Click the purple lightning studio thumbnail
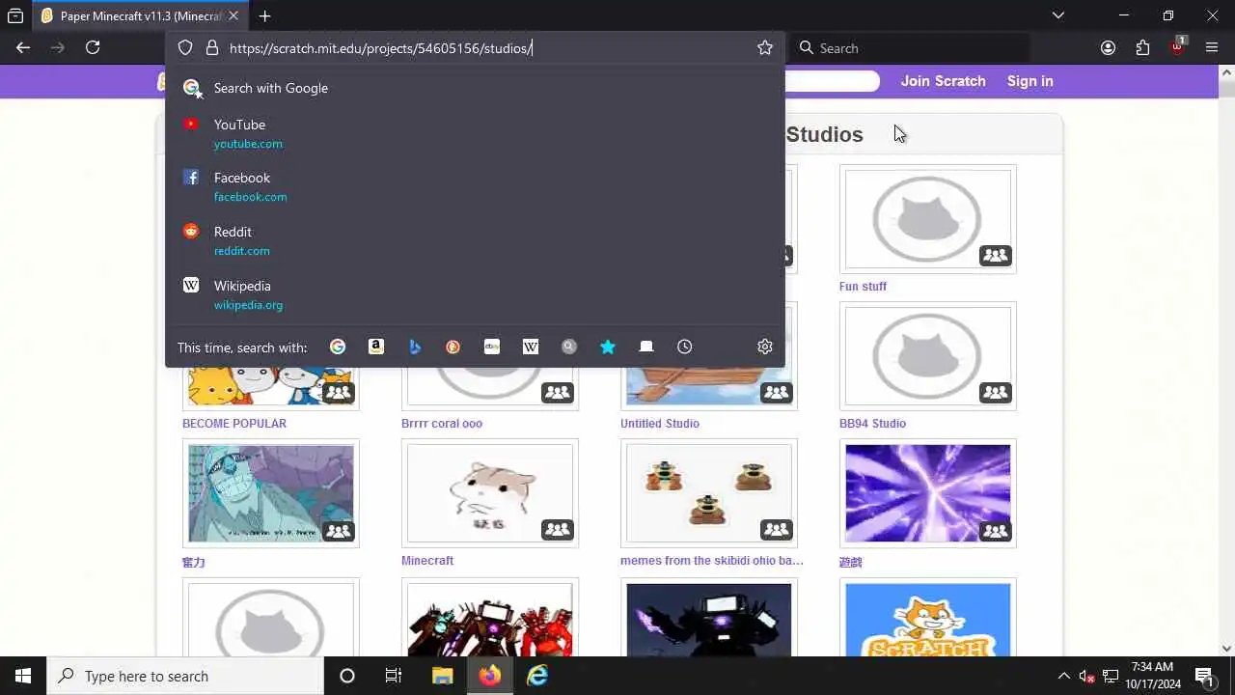The height and width of the screenshot is (695, 1235). [928, 493]
